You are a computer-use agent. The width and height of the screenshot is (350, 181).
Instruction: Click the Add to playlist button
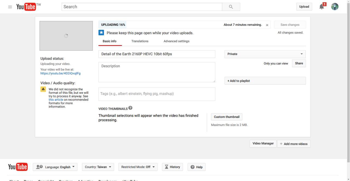click(x=265, y=81)
